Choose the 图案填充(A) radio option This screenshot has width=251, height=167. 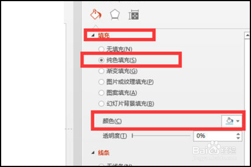[x=101, y=93]
